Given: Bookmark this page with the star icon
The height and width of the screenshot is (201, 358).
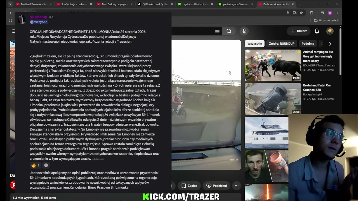Looking at the screenshot, I should click(x=301, y=13).
